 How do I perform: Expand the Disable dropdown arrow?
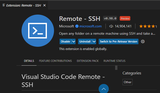coord(74,41)
